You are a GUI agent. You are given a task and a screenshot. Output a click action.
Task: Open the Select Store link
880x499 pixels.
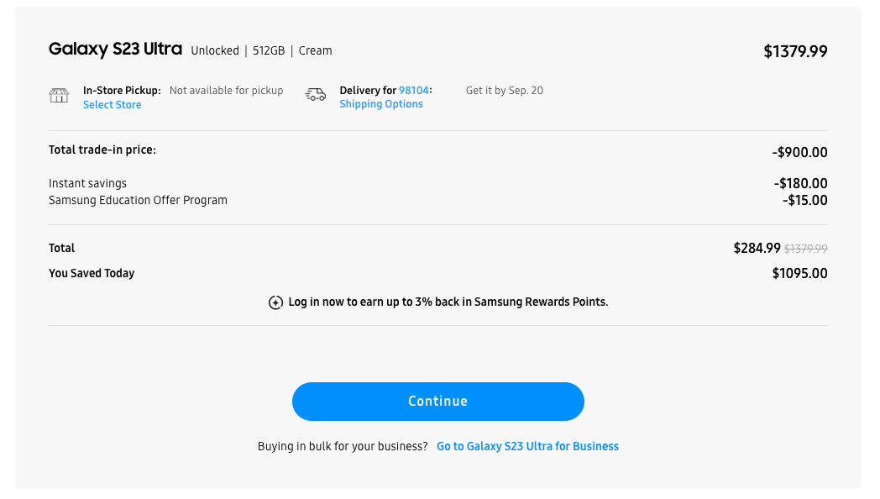(x=112, y=105)
